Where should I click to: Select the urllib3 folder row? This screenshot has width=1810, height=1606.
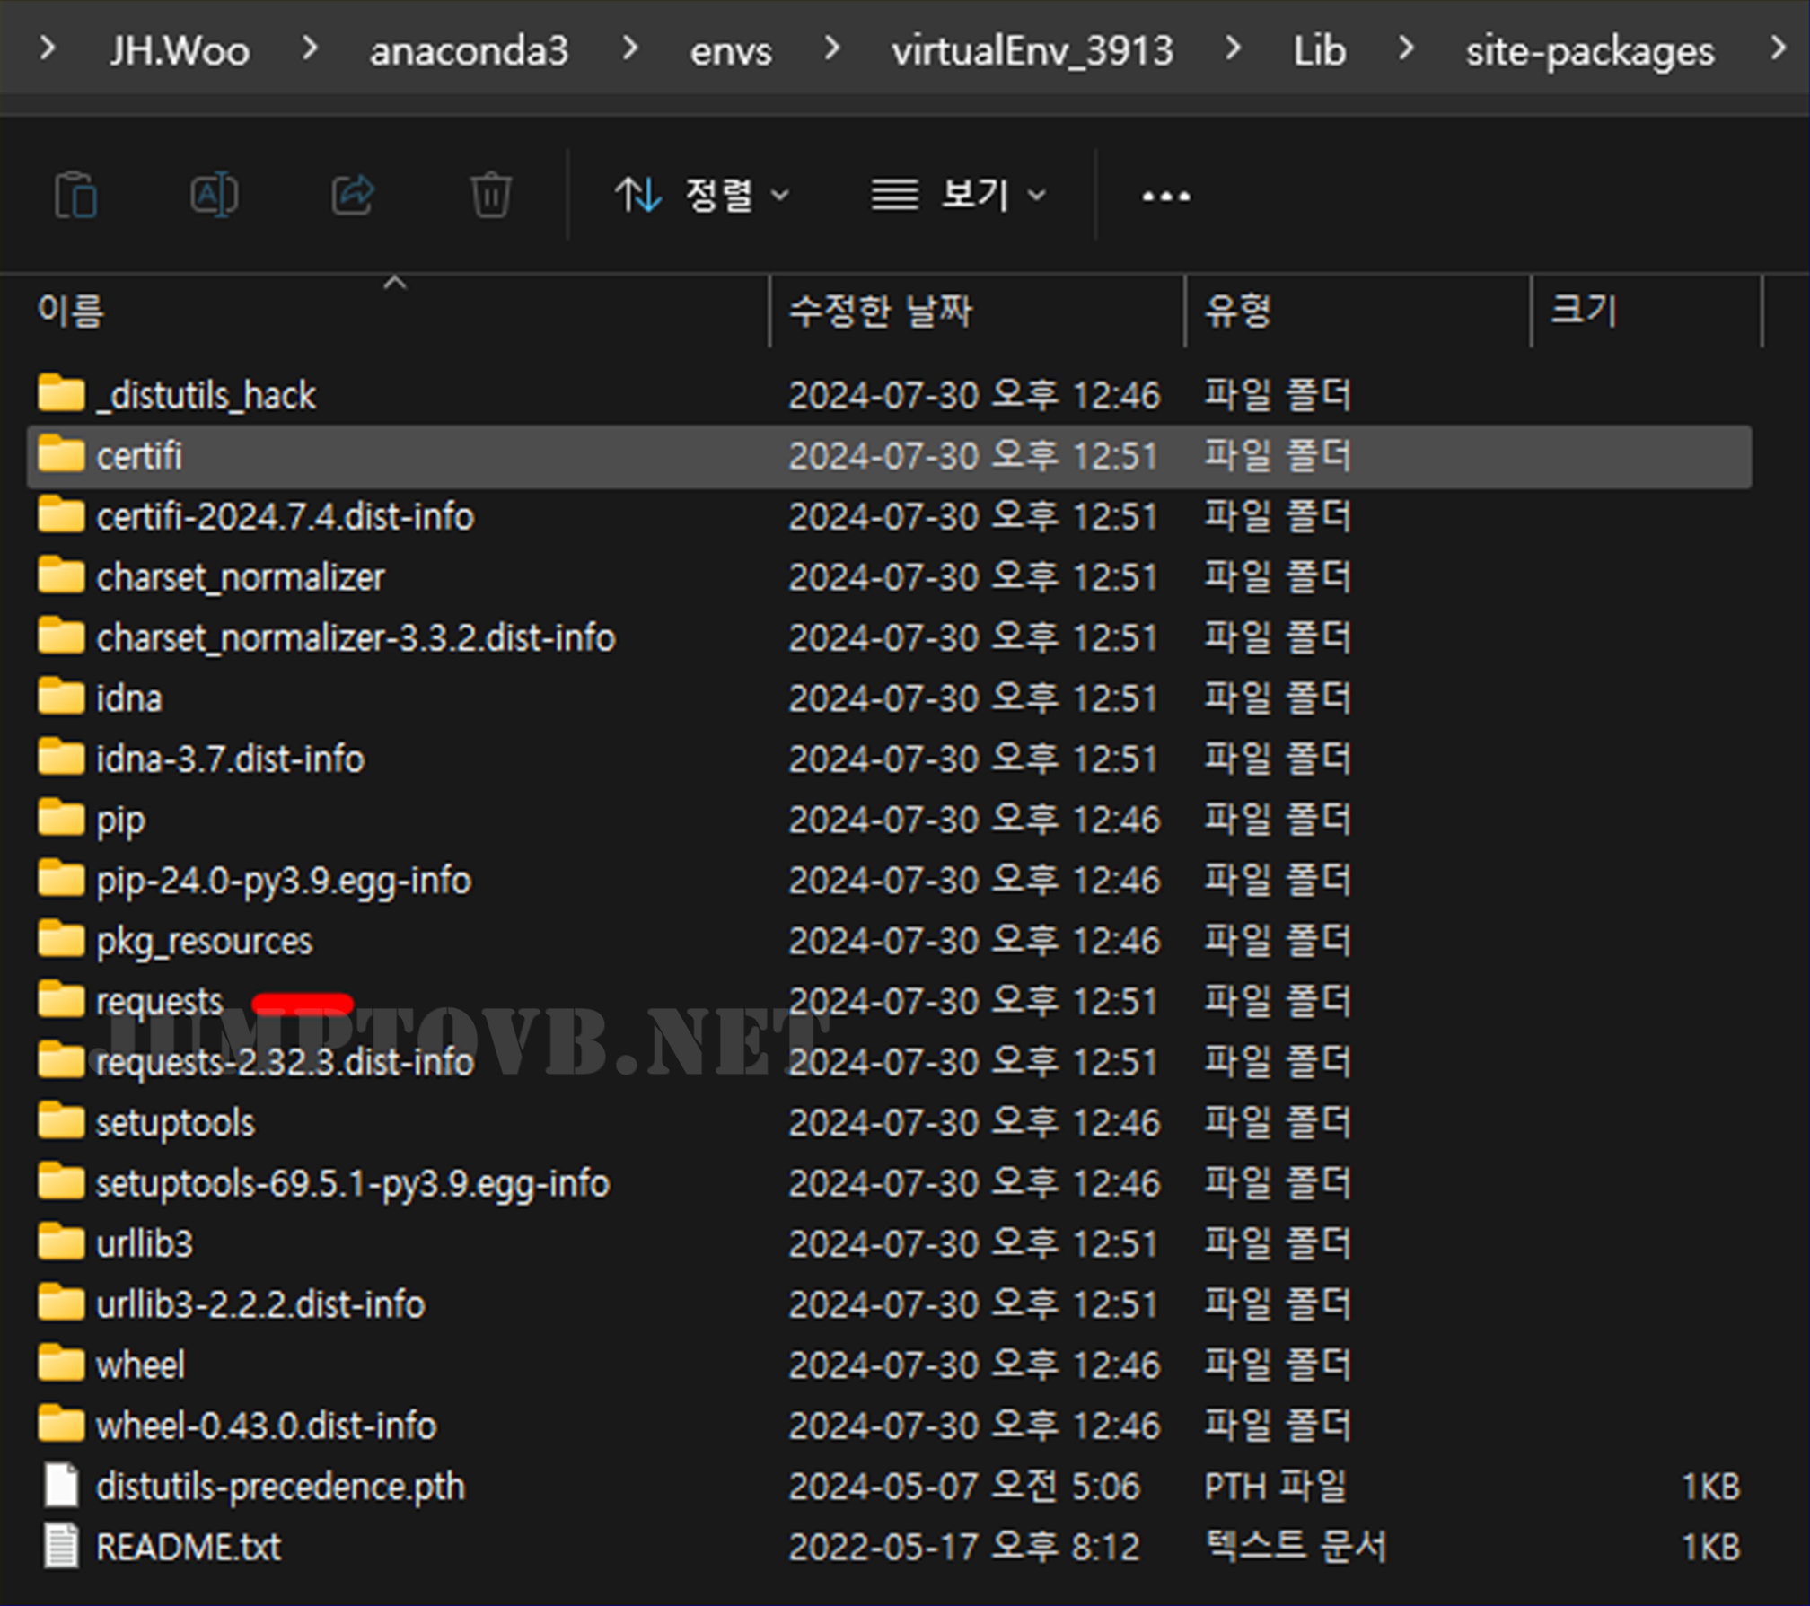[x=145, y=1244]
